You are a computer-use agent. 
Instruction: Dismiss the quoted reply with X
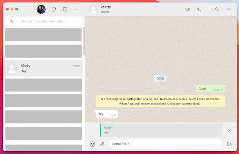(230, 130)
